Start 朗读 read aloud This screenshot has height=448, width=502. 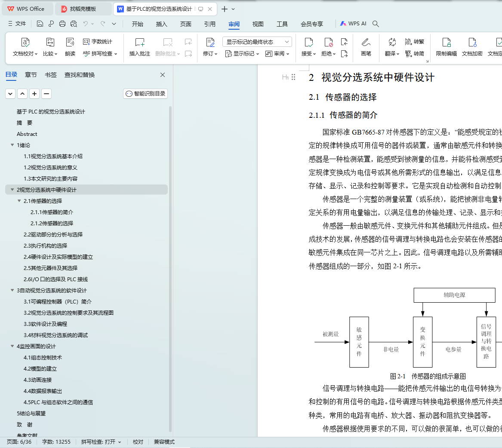click(70, 47)
